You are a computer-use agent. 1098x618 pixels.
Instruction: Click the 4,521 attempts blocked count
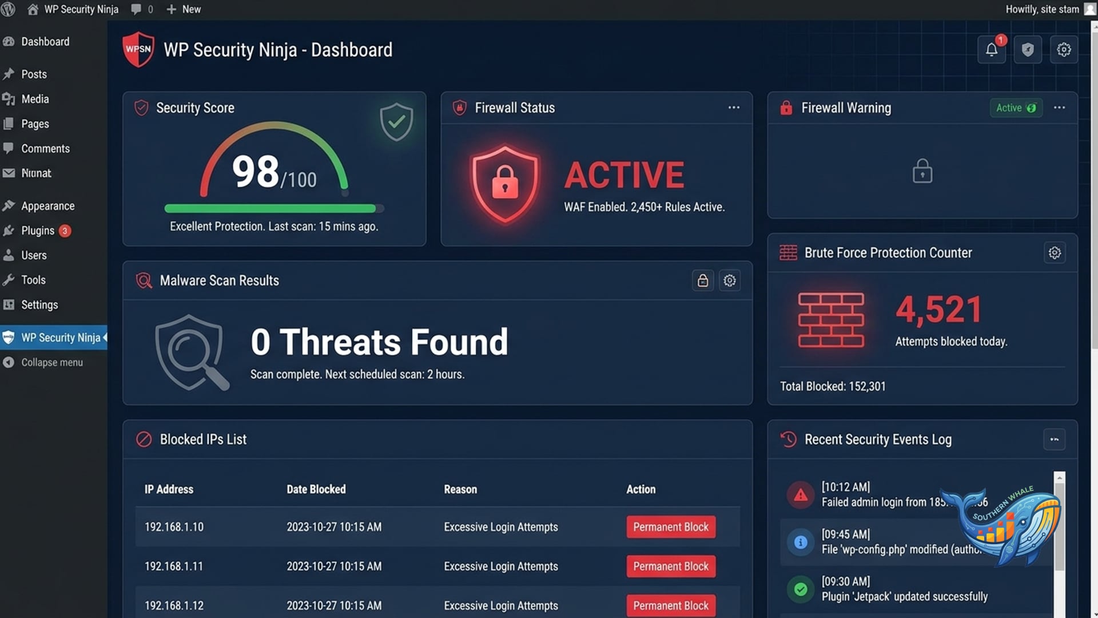tap(938, 310)
